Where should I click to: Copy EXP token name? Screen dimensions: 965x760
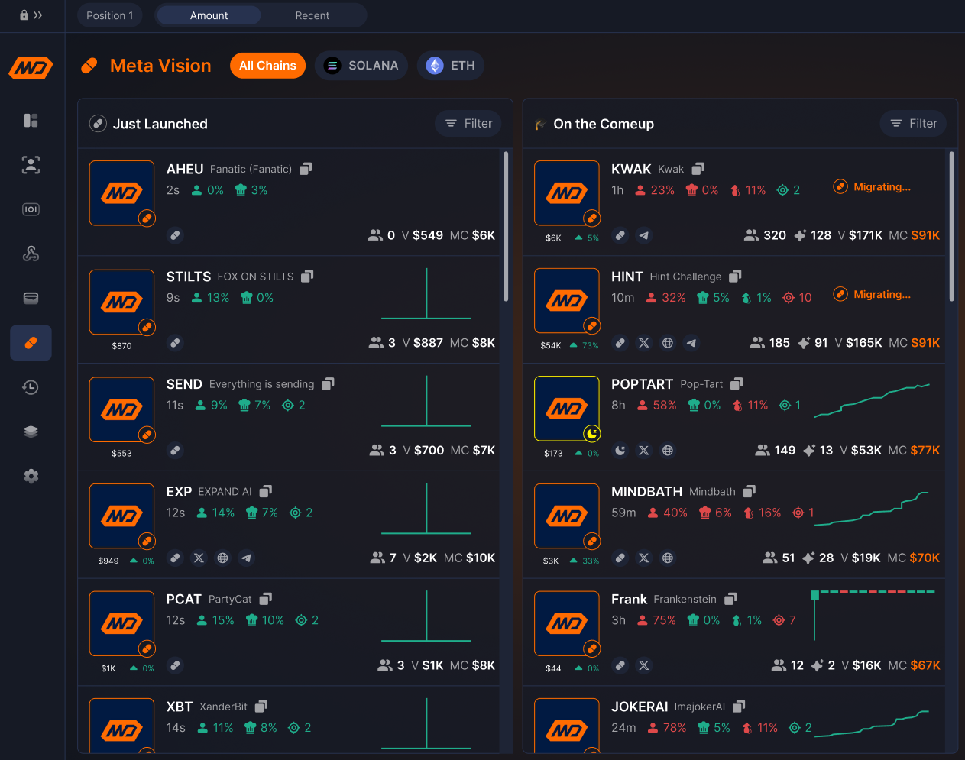pos(265,492)
